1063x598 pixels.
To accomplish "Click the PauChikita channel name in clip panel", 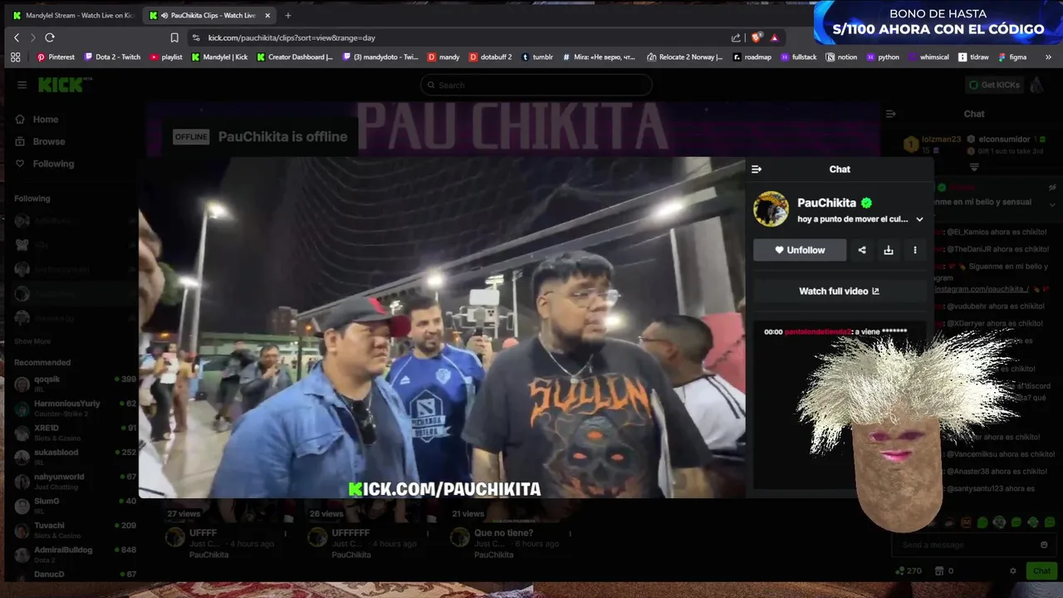I will pyautogui.click(x=826, y=203).
